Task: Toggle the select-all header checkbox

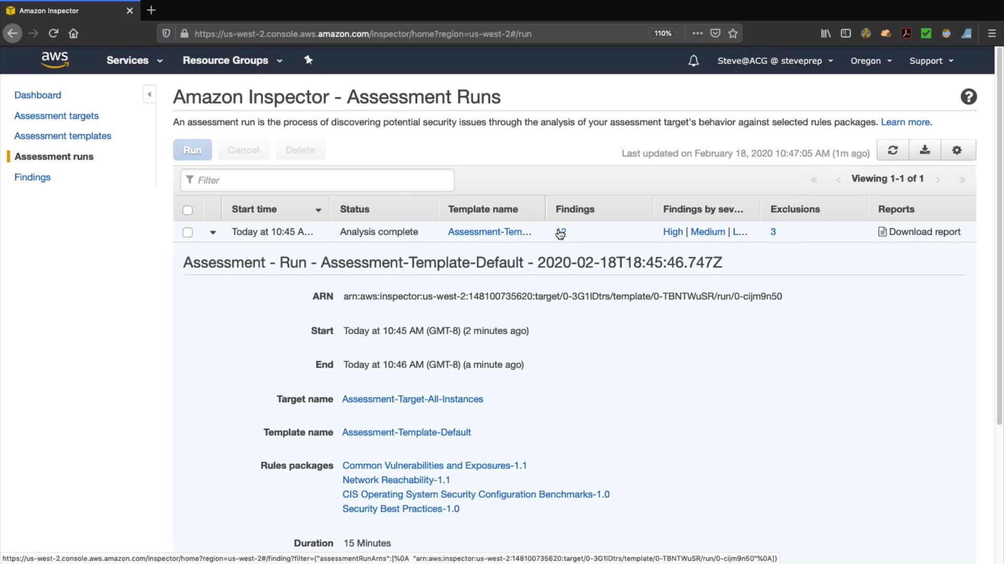Action: coord(188,210)
